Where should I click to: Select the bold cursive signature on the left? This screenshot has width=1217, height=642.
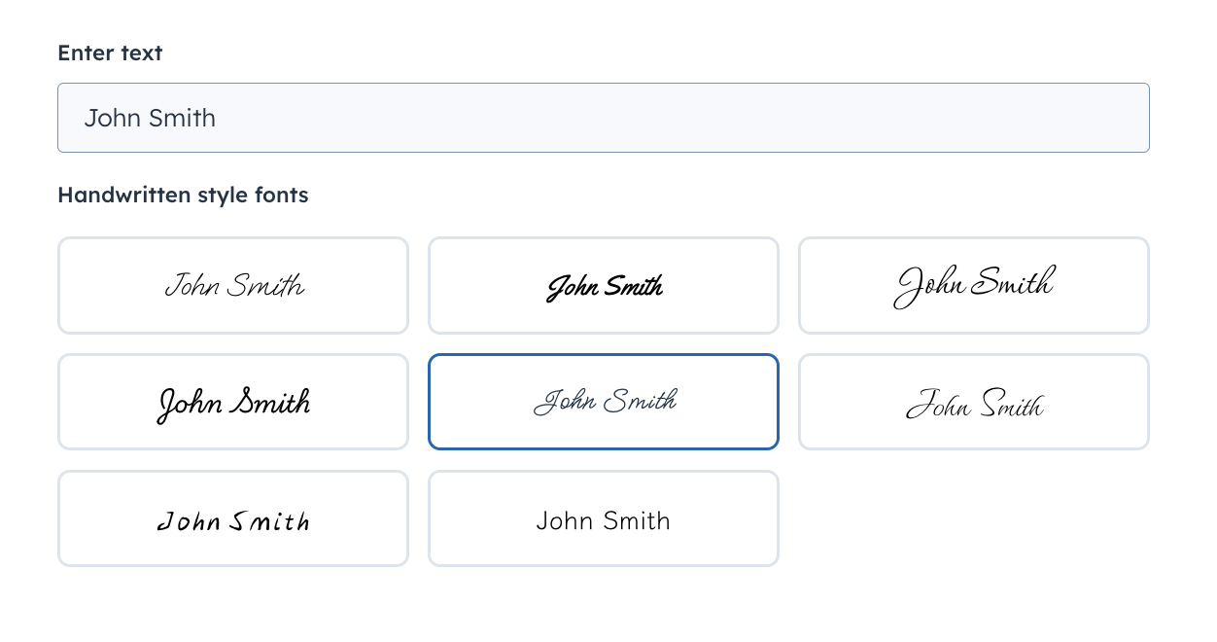coord(233,402)
